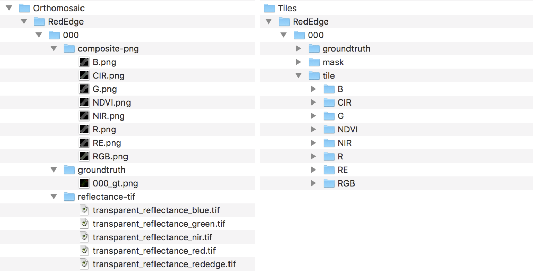The width and height of the screenshot is (533, 273).
Task: Select the transparent_reflectance_blue.tif file icon
Action: click(84, 210)
